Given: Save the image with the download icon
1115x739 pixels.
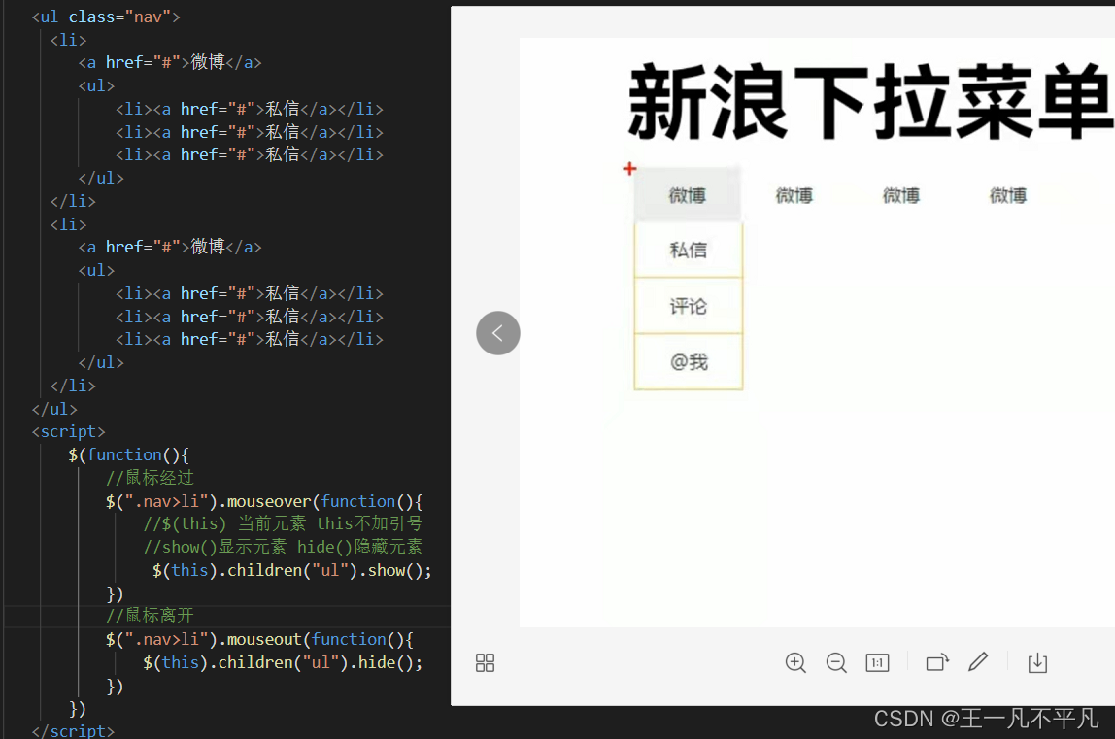Looking at the screenshot, I should point(1037,663).
